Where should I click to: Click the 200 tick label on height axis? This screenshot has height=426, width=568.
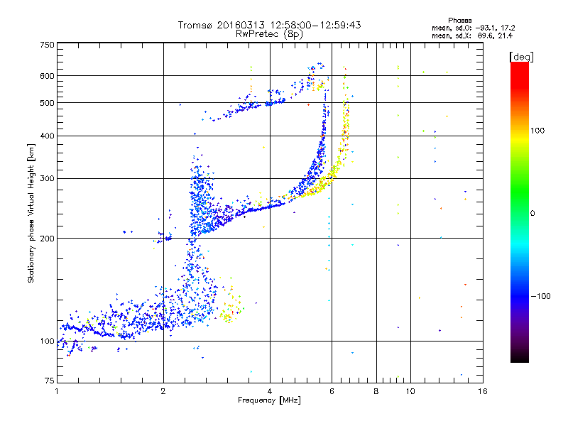tap(47, 239)
